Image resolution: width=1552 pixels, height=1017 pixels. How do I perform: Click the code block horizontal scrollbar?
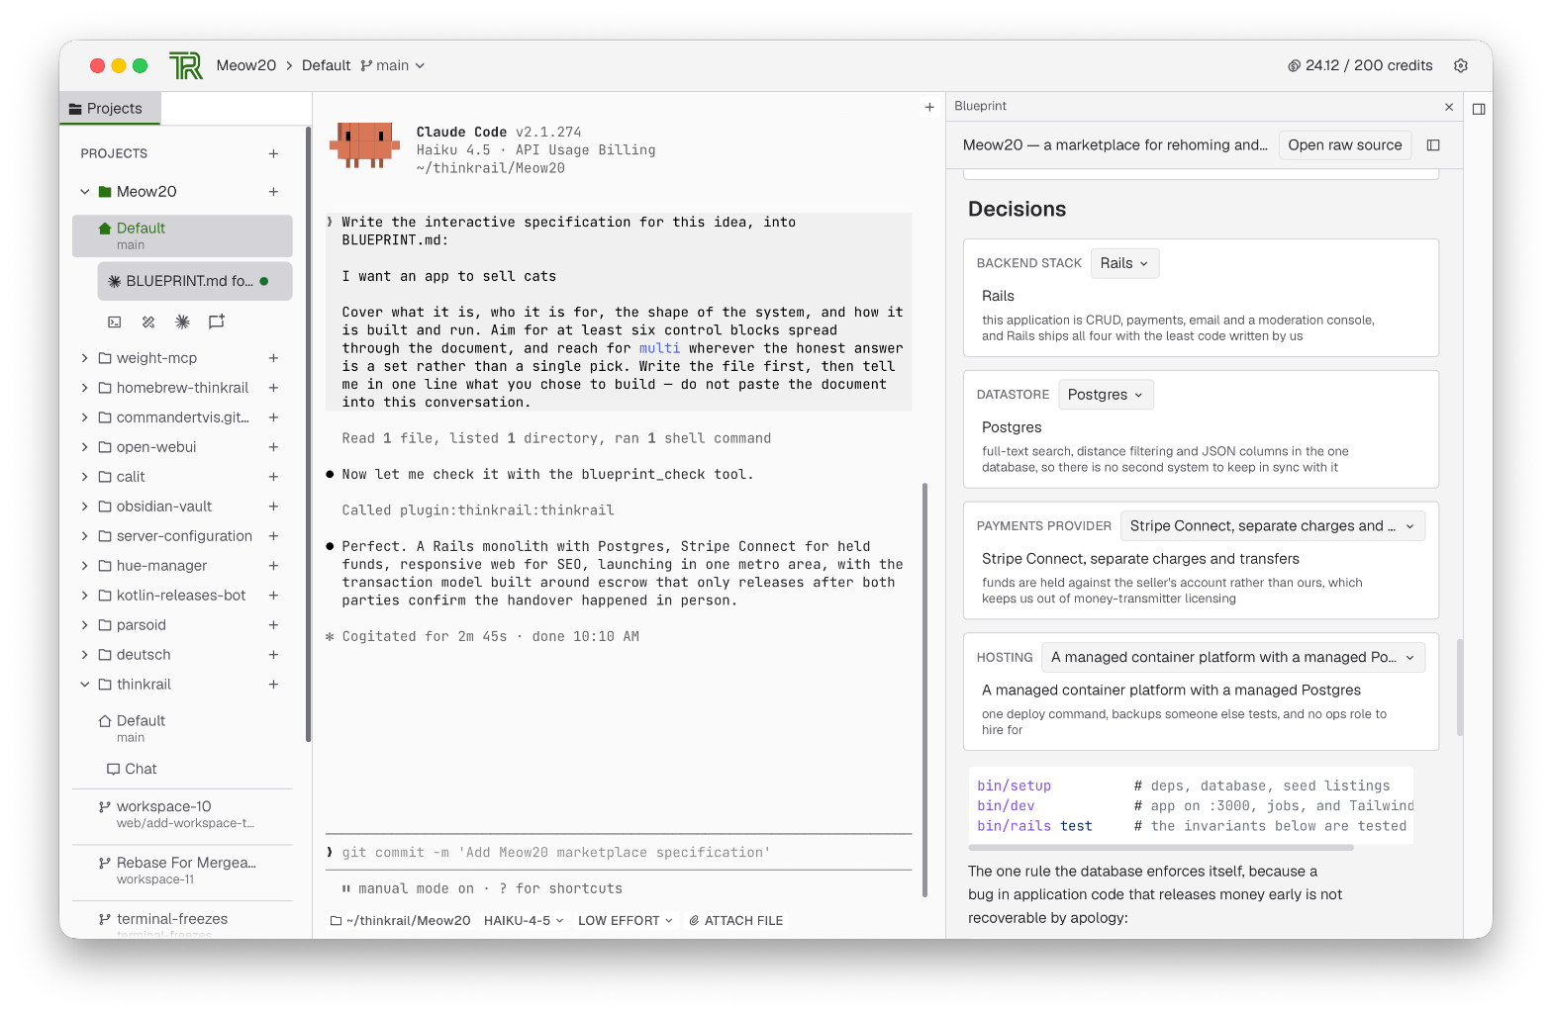point(1160,848)
